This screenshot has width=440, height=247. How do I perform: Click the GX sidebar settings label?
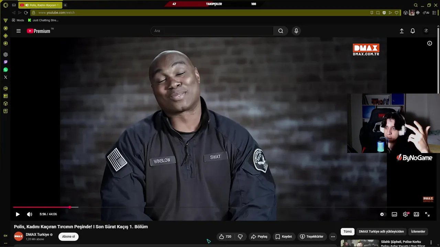[x=5, y=236]
